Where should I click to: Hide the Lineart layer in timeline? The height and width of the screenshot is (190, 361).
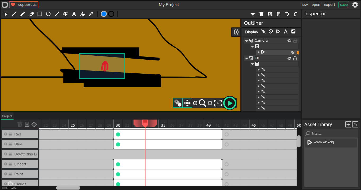(6, 164)
